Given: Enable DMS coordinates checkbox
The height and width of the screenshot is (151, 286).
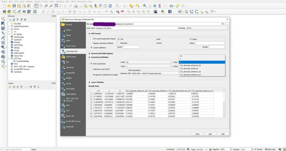Looking at the screenshot, I should click(x=127, y=70).
